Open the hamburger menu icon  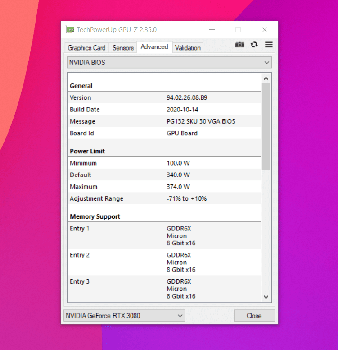269,45
